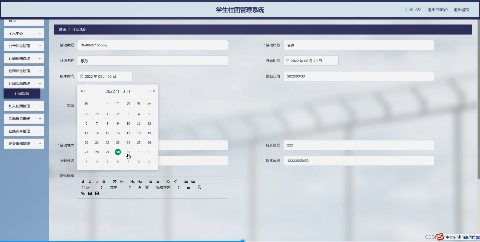480x242 pixels.
Task: Click the blockquote icon in the editor
Action: point(115,181)
